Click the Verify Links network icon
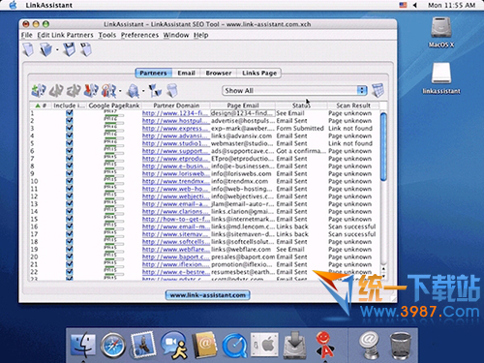Viewport: 484px width, 363px height. click(x=155, y=91)
